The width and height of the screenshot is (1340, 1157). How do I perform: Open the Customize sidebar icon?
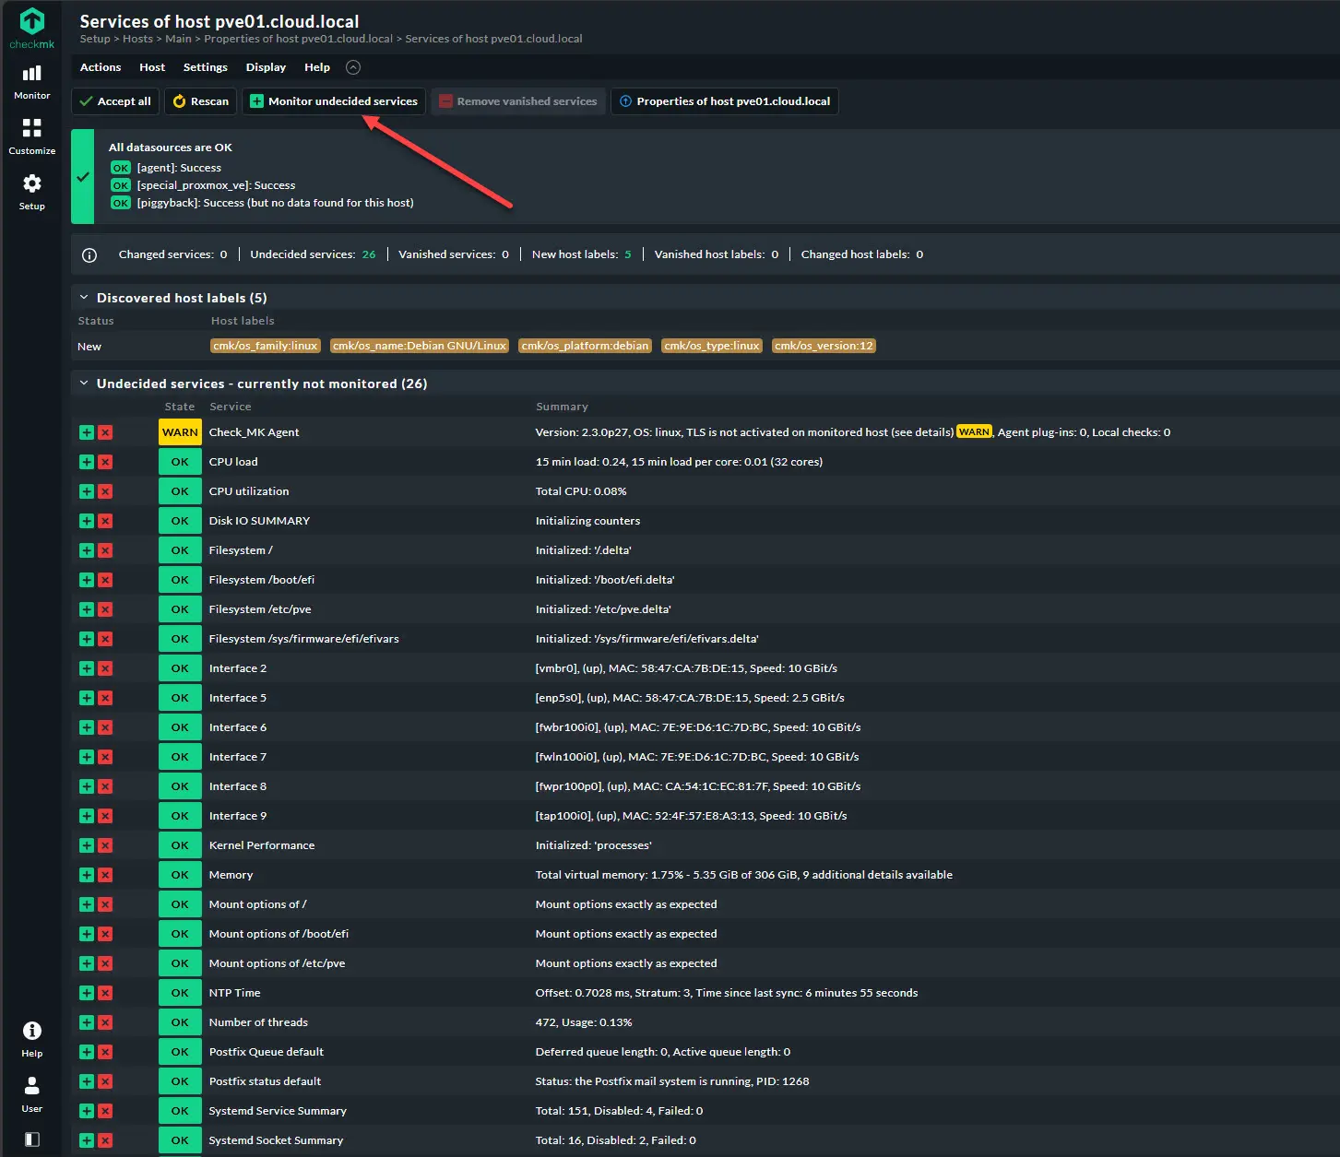click(31, 136)
